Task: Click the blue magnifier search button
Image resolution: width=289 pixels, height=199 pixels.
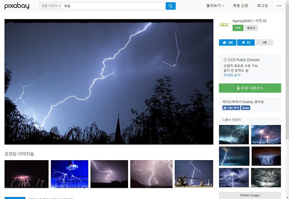Action: click(171, 6)
